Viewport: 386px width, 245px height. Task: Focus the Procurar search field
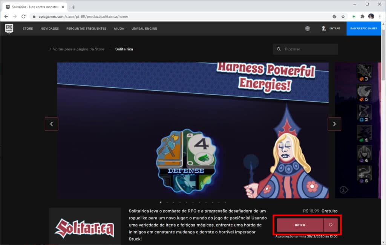[305, 49]
